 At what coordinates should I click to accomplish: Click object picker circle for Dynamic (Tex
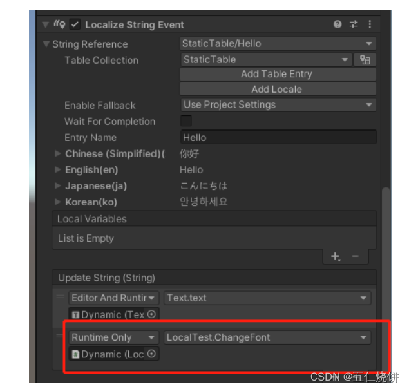152,314
